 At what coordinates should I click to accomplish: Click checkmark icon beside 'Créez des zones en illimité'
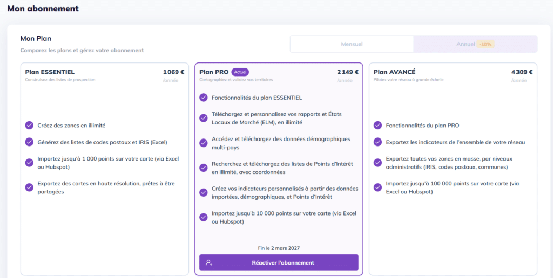coord(29,126)
